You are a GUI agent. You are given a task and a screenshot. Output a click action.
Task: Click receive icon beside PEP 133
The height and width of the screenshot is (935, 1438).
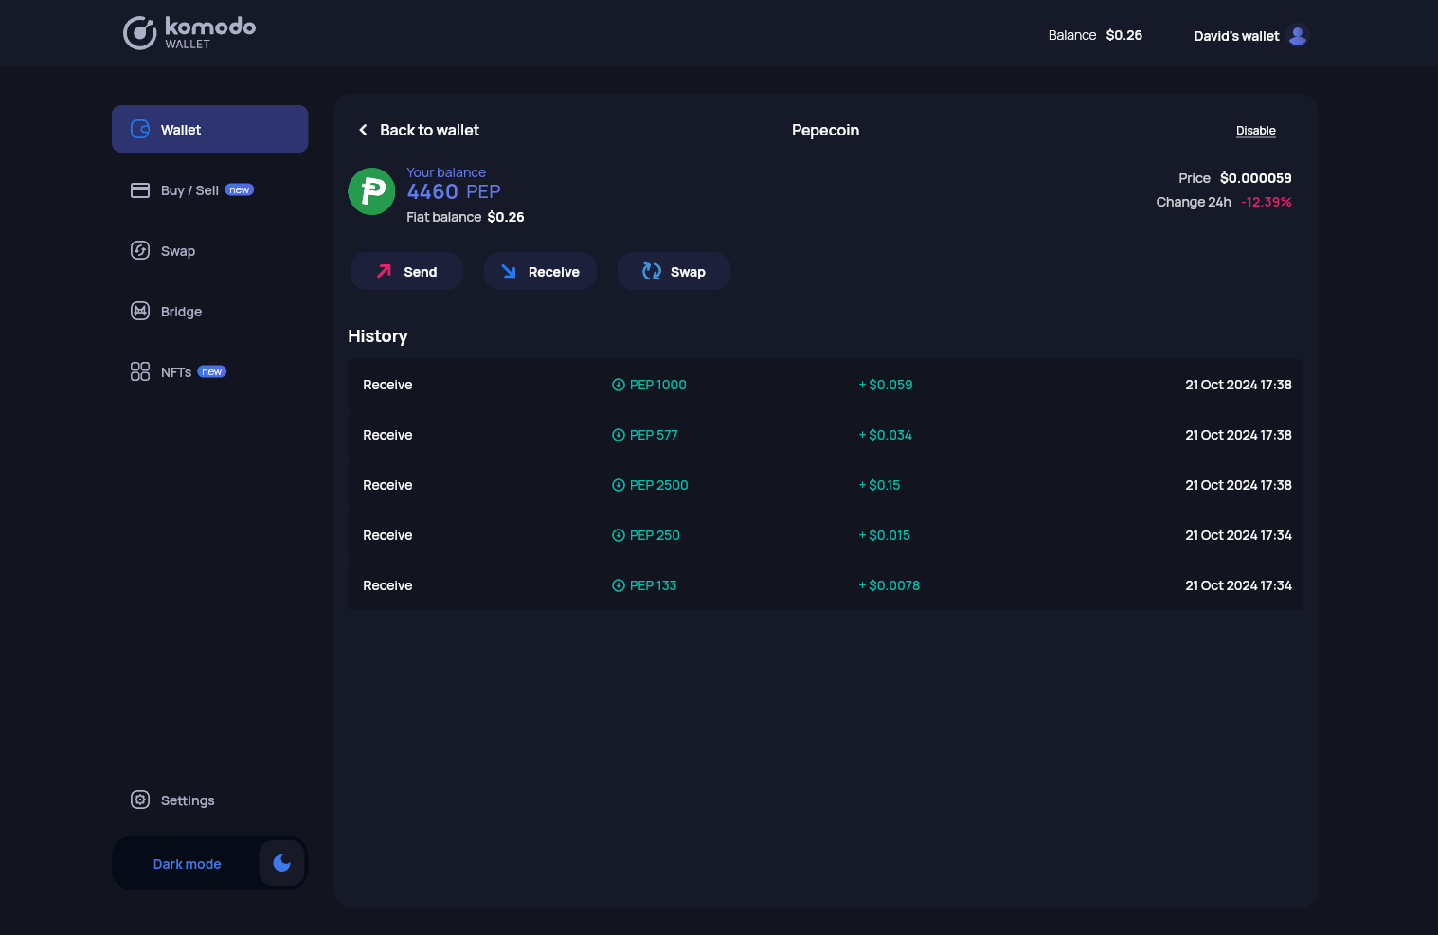click(619, 585)
